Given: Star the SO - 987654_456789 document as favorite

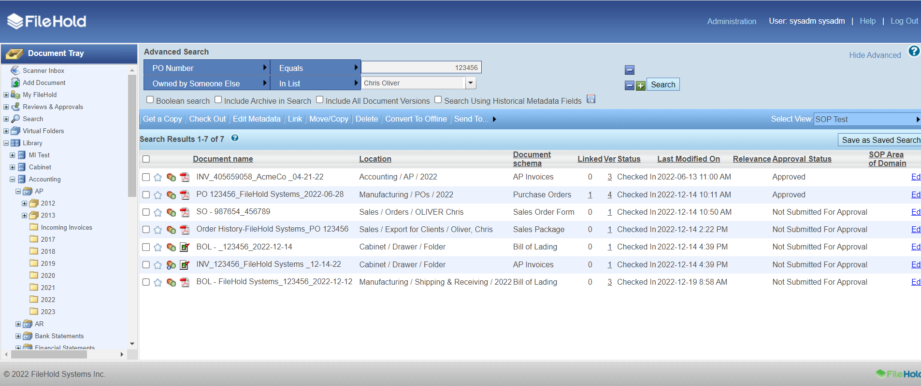Looking at the screenshot, I should click(158, 212).
